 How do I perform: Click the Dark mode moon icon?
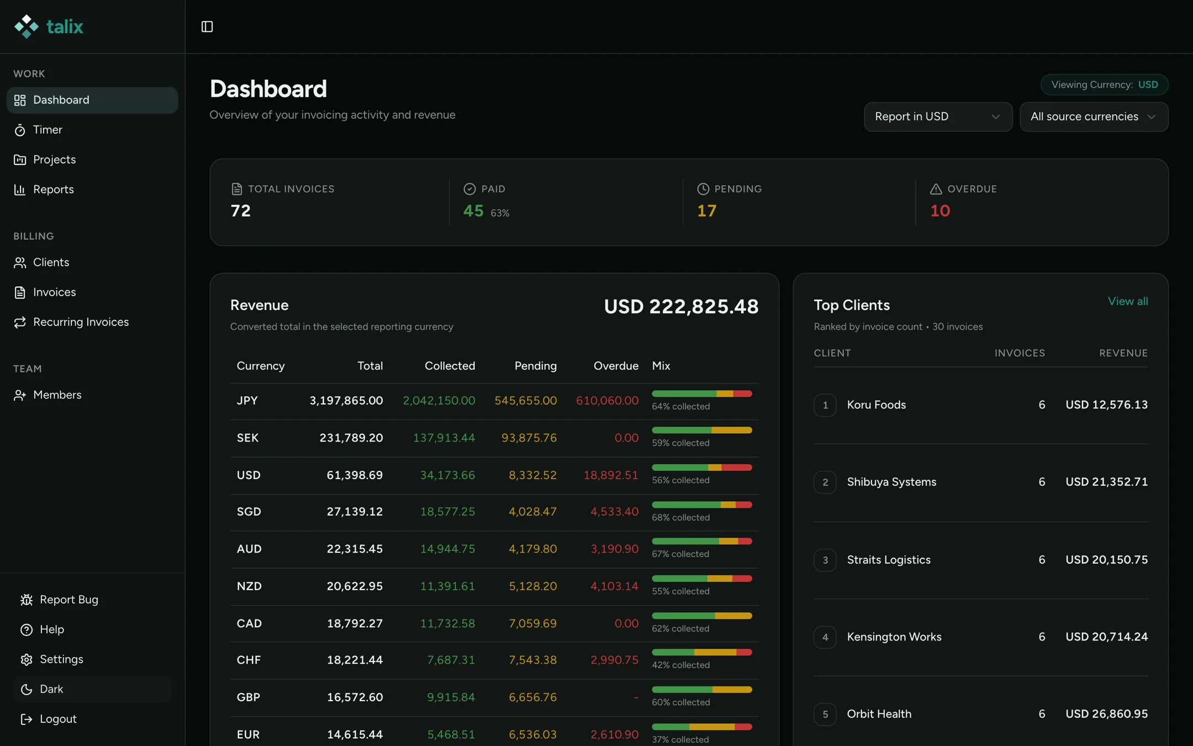[27, 689]
